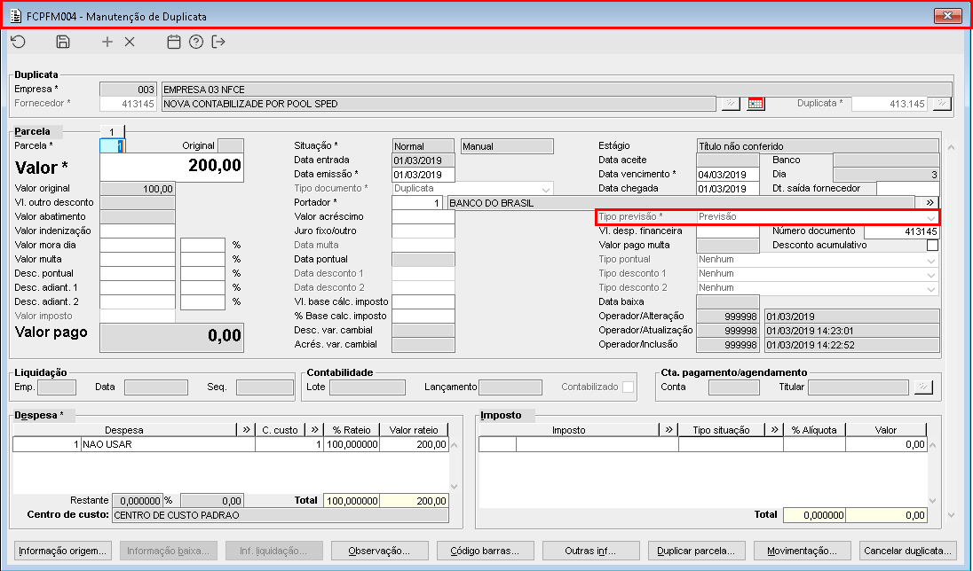Click the Movimentação button

point(802,551)
